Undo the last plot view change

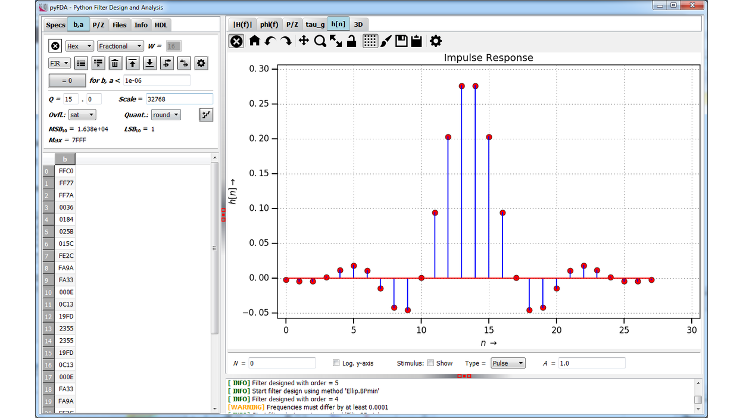point(270,41)
